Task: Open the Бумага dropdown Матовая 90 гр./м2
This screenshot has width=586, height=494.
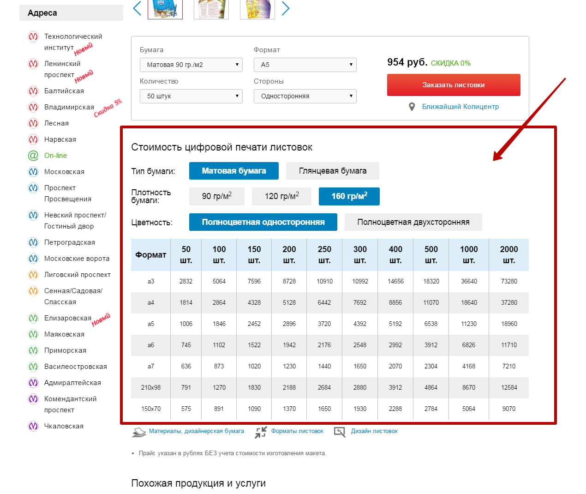Action: point(191,65)
